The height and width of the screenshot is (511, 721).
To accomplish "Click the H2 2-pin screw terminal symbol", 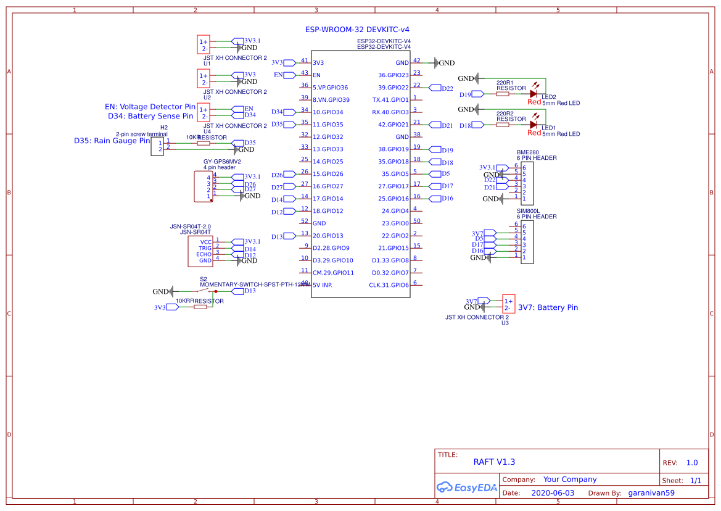I will 157,146.
